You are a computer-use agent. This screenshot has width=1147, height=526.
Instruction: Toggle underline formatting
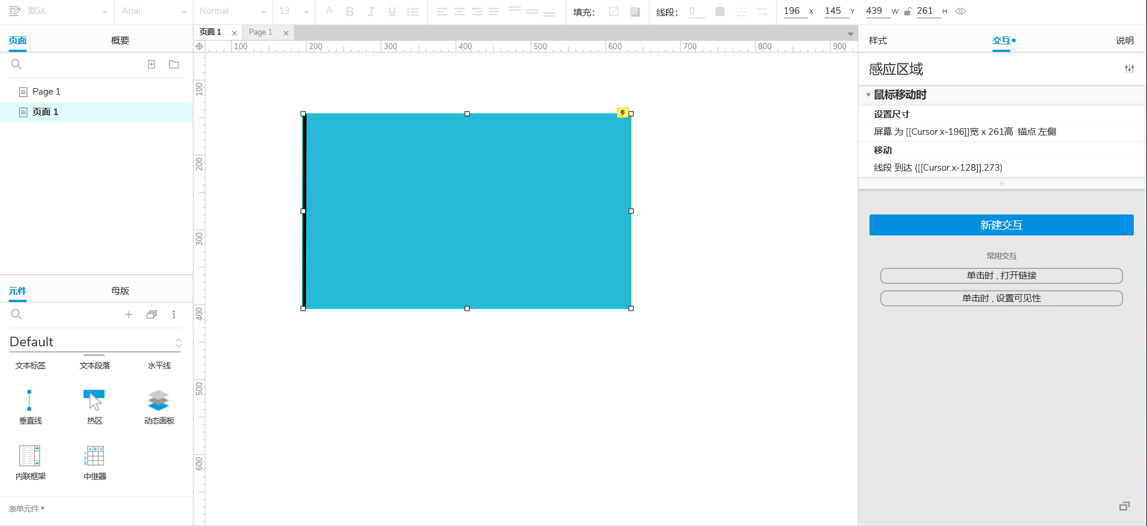pyautogui.click(x=392, y=11)
